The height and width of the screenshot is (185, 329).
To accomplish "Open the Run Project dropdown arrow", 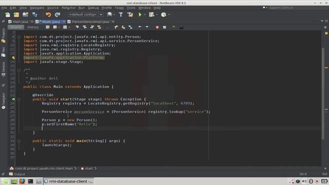I will tap(144, 15).
